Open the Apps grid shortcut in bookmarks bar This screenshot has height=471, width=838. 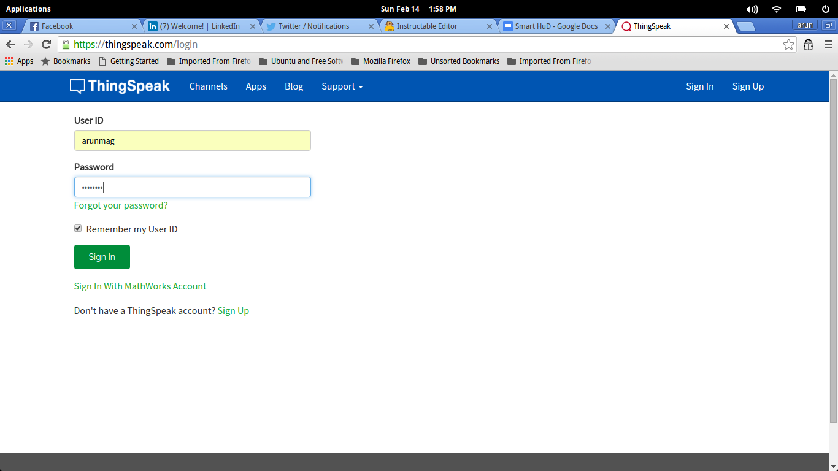pyautogui.click(x=19, y=61)
